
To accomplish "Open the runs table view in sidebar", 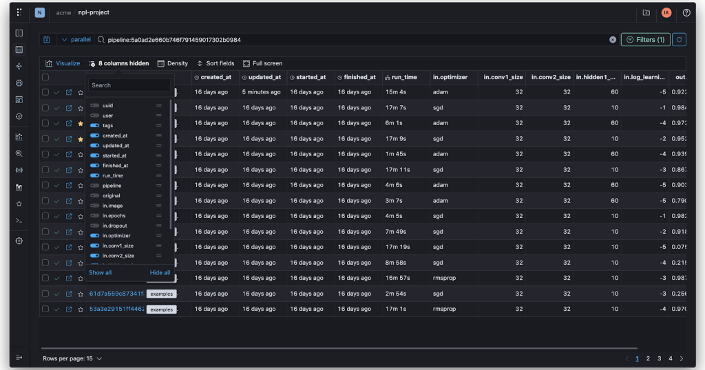I will 19,50.
